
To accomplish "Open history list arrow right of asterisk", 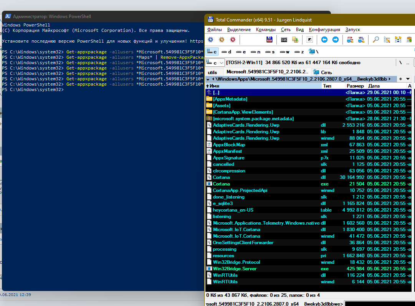I will [x=408, y=79].
